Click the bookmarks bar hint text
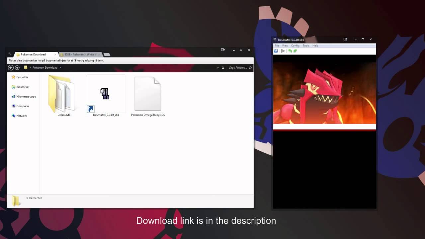This screenshot has width=425, height=239. click(x=56, y=61)
